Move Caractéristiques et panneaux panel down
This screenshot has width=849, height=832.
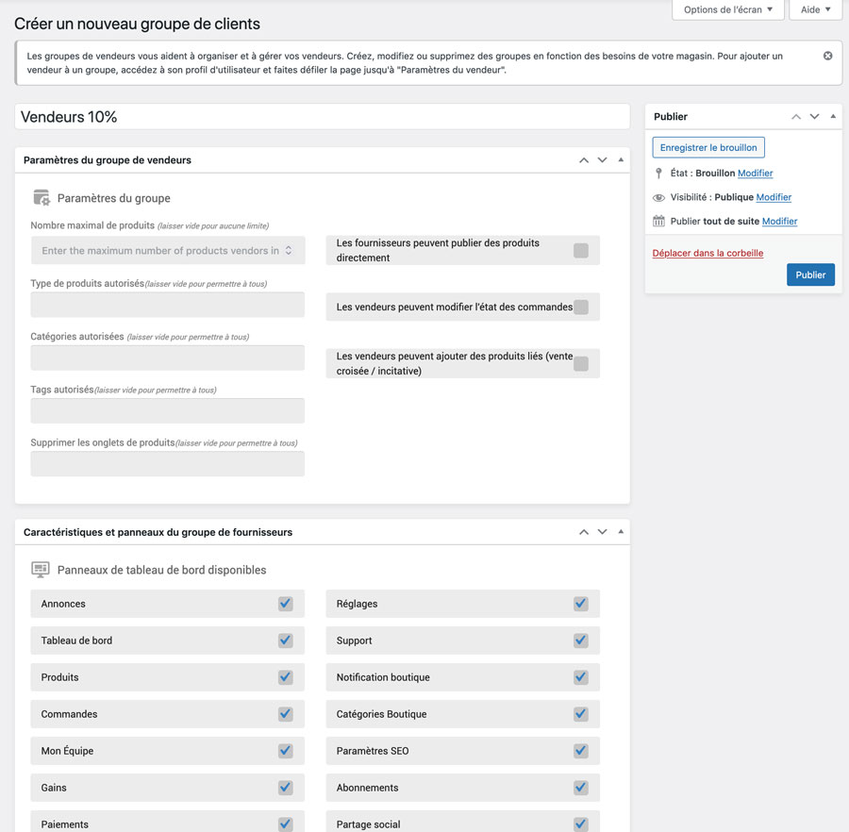point(602,532)
